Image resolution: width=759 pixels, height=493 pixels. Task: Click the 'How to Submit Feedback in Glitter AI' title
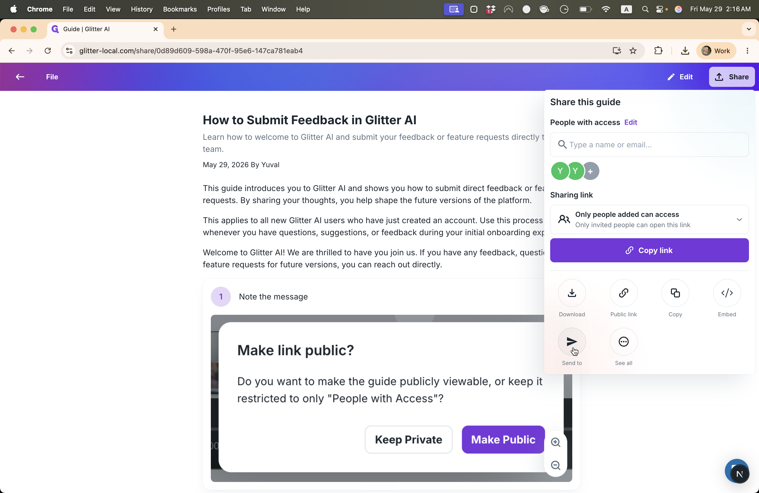point(309,120)
